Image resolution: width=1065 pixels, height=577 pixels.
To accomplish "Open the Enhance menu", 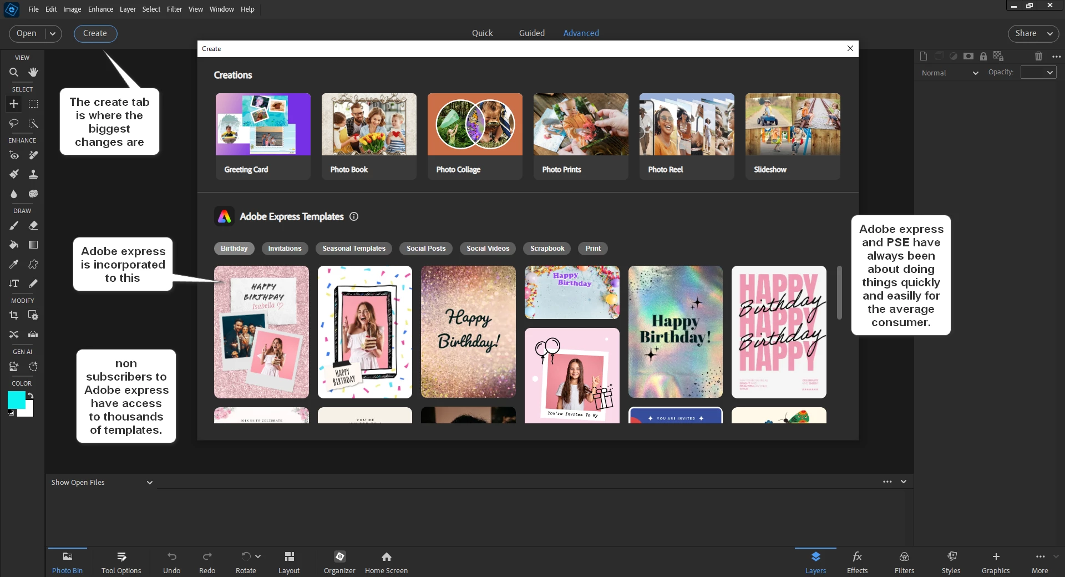I will point(100,9).
